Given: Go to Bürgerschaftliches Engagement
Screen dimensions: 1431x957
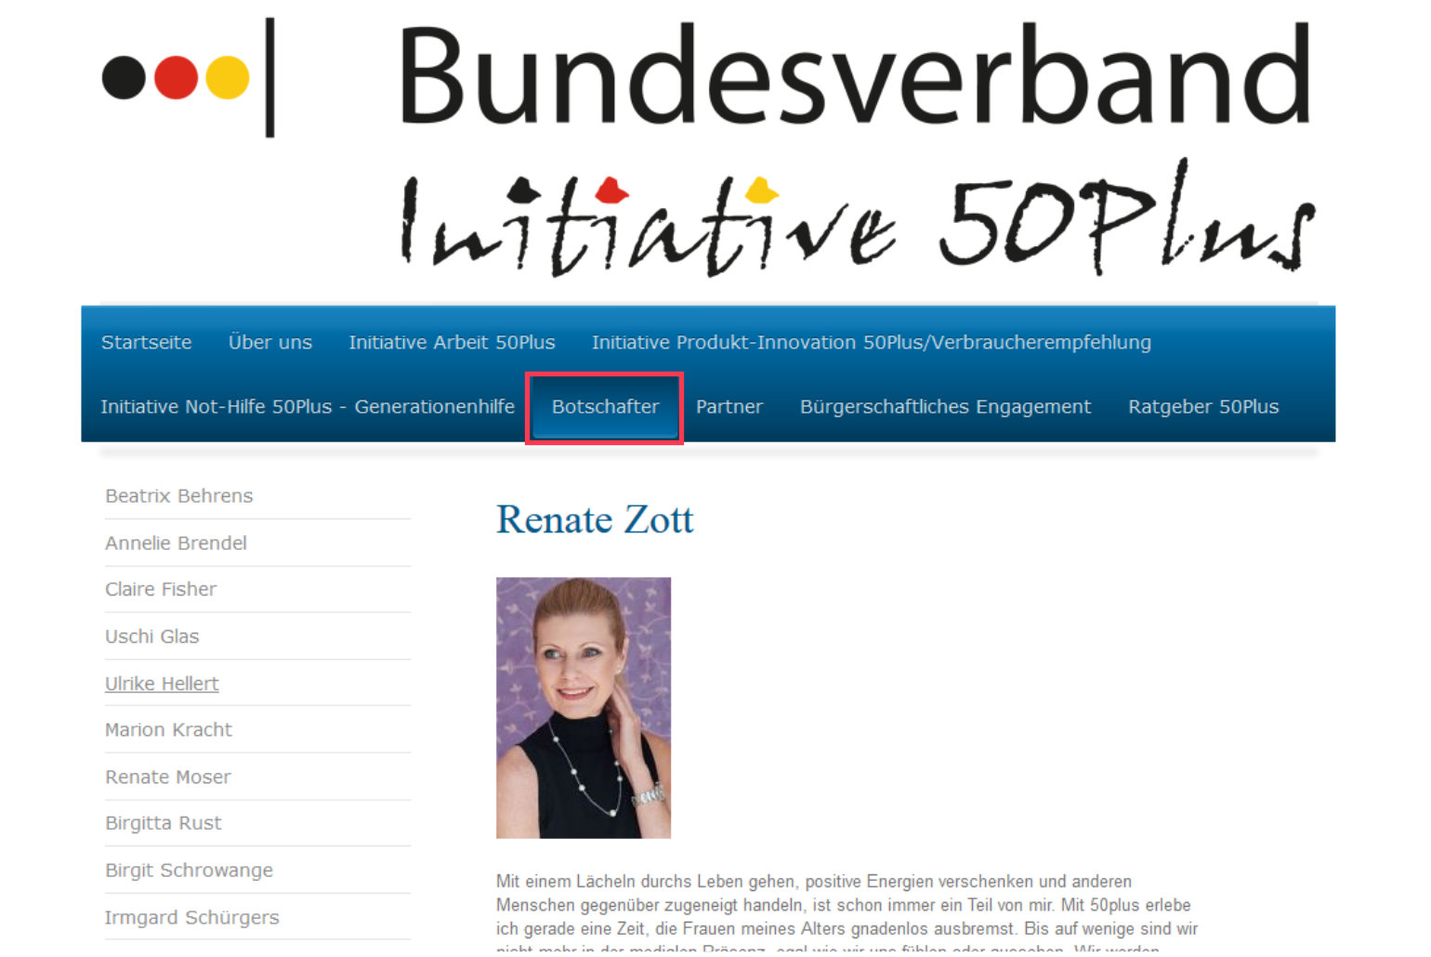Looking at the screenshot, I should pyautogui.click(x=945, y=407).
